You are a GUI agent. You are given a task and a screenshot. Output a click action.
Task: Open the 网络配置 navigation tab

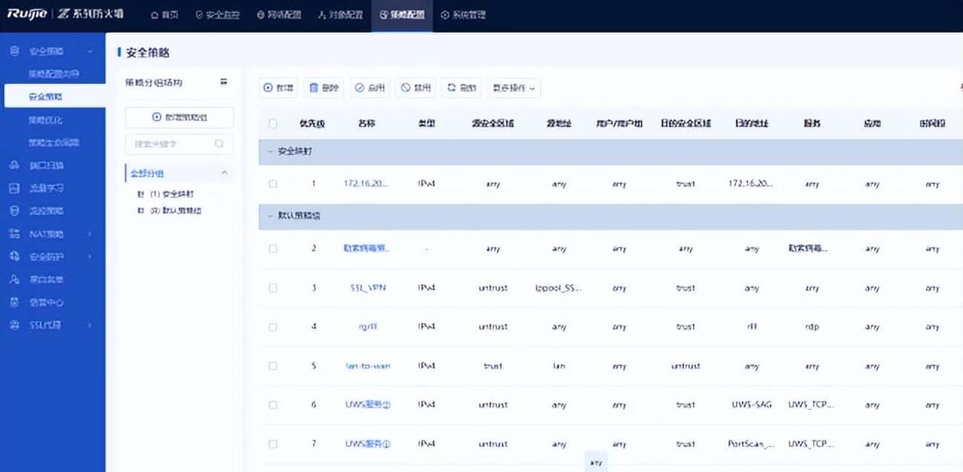click(279, 14)
